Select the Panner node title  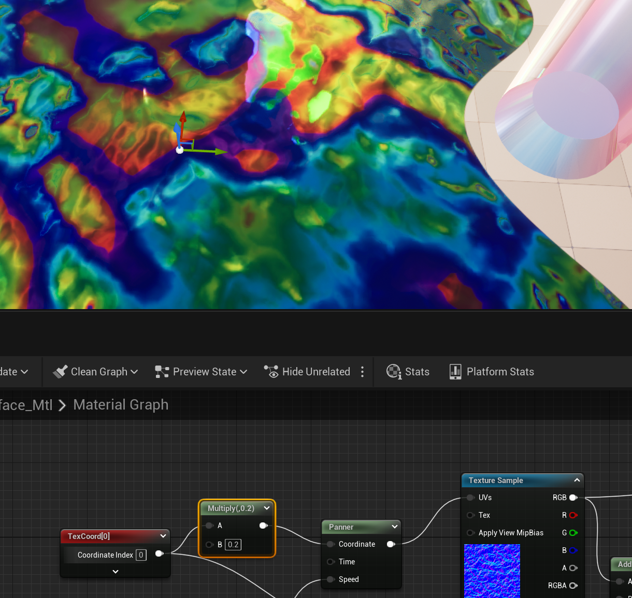pyautogui.click(x=341, y=527)
